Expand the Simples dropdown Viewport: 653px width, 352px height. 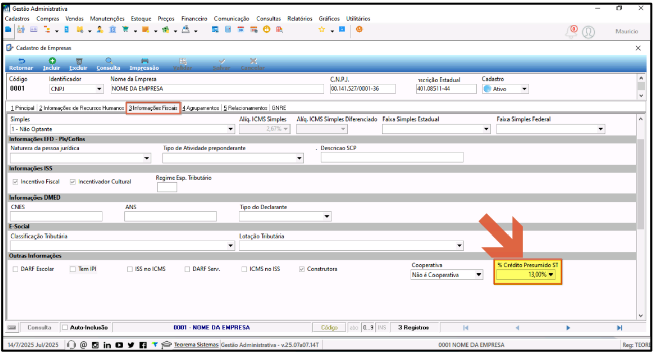pos(231,129)
